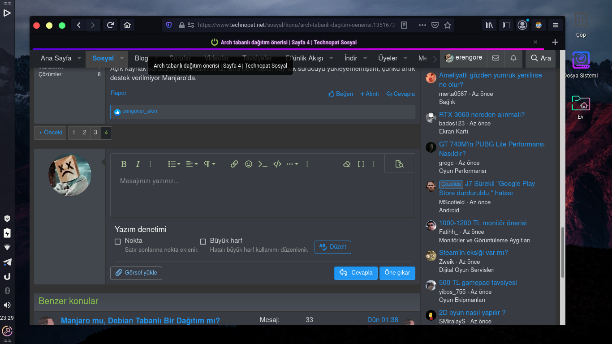
Task: Bookmark this page with the star icon
Action: tap(447, 25)
